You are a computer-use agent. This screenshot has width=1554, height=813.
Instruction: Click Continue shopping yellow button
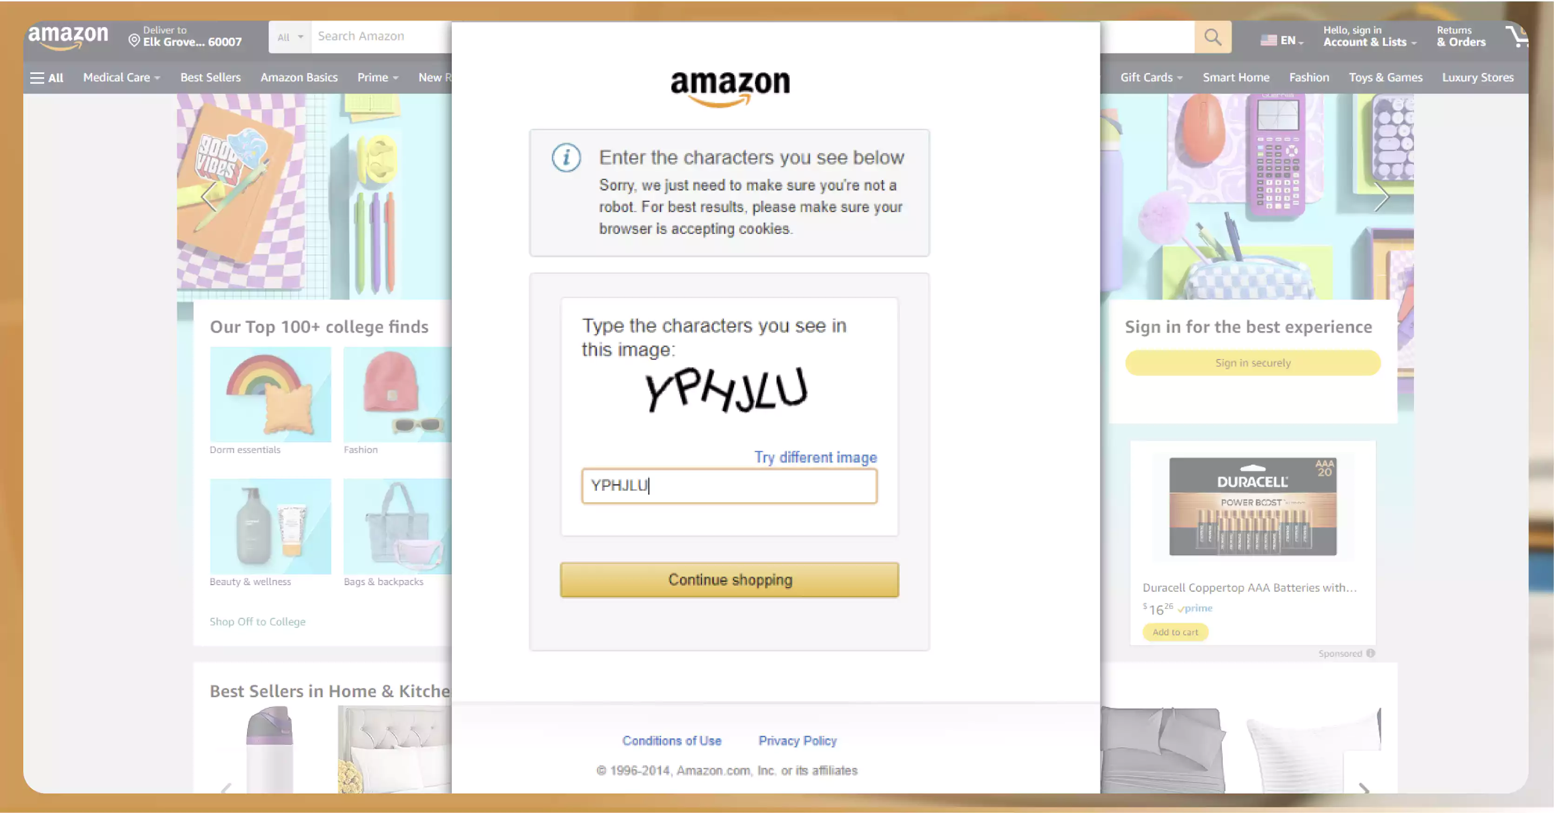730,580
